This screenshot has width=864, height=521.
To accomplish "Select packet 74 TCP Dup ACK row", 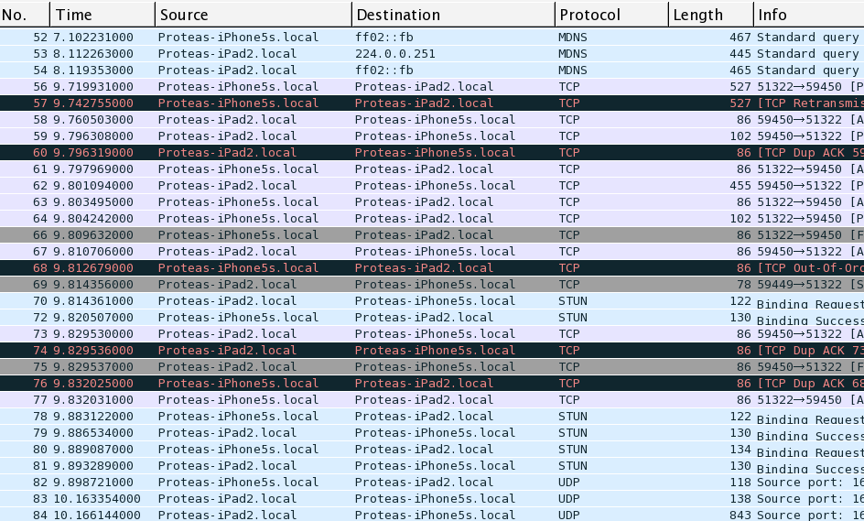I will pyautogui.click(x=432, y=351).
